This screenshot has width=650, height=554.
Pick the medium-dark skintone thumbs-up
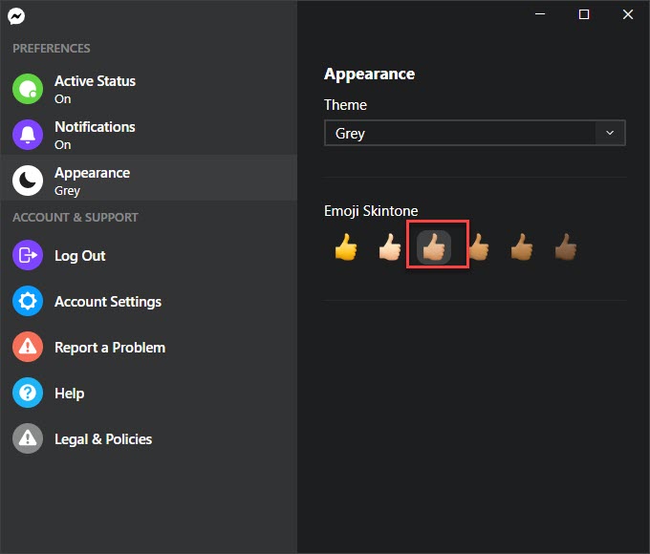(x=522, y=247)
